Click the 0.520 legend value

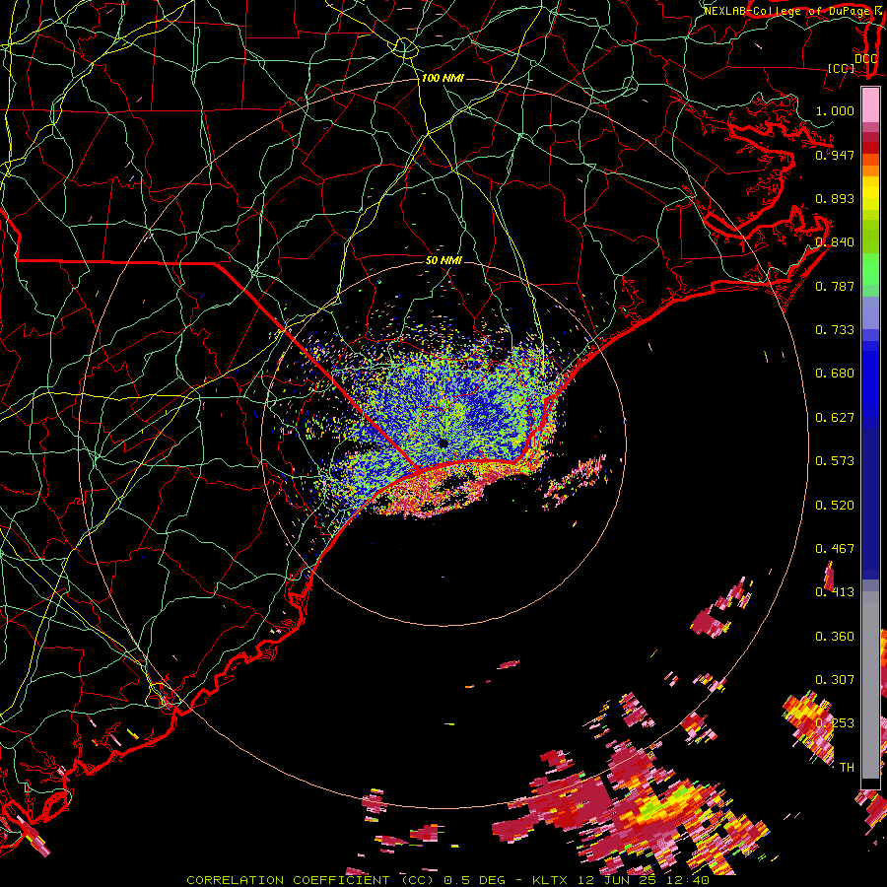(835, 506)
